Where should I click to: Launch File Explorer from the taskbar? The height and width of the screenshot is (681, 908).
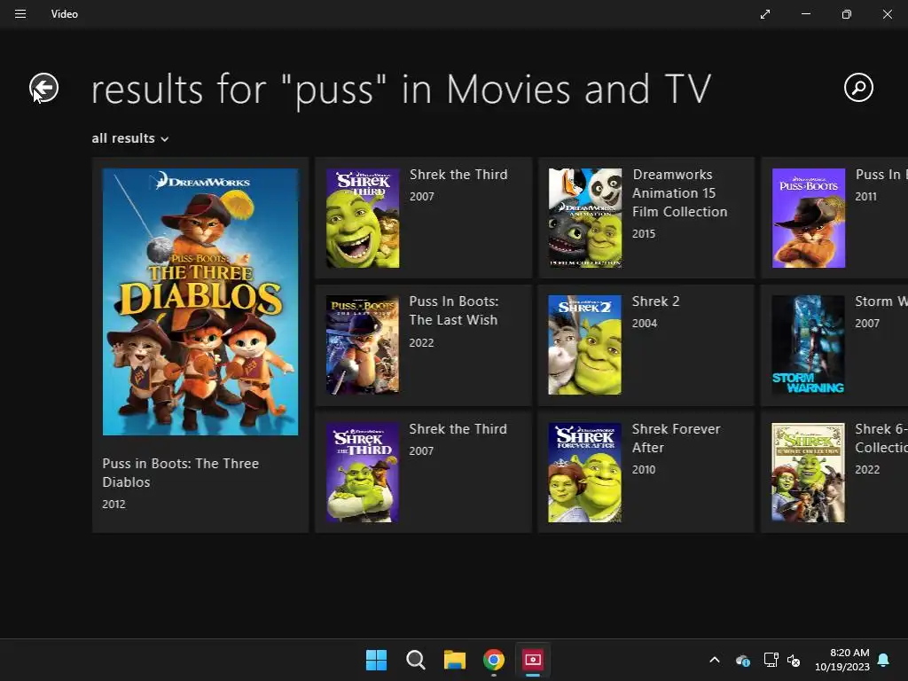455,660
